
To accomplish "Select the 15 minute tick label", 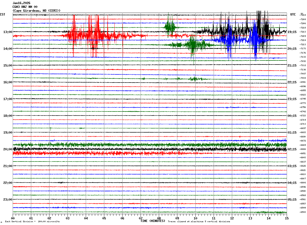I will click(286, 218).
